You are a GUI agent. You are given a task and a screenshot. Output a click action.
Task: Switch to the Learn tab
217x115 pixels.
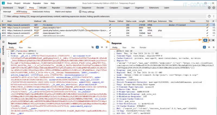(167, 8)
